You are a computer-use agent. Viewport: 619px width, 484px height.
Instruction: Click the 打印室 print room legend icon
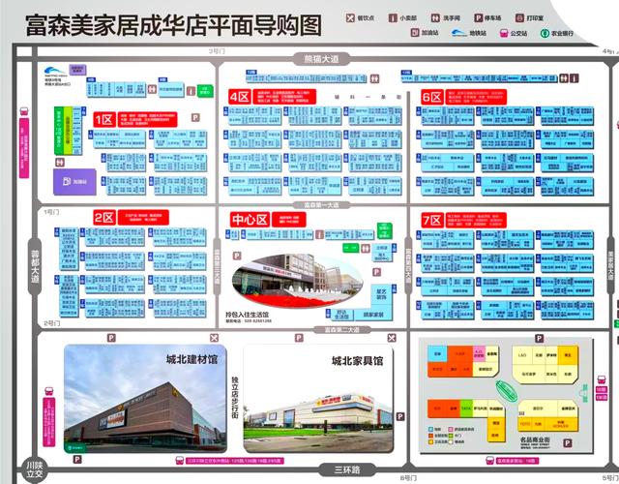(x=520, y=18)
